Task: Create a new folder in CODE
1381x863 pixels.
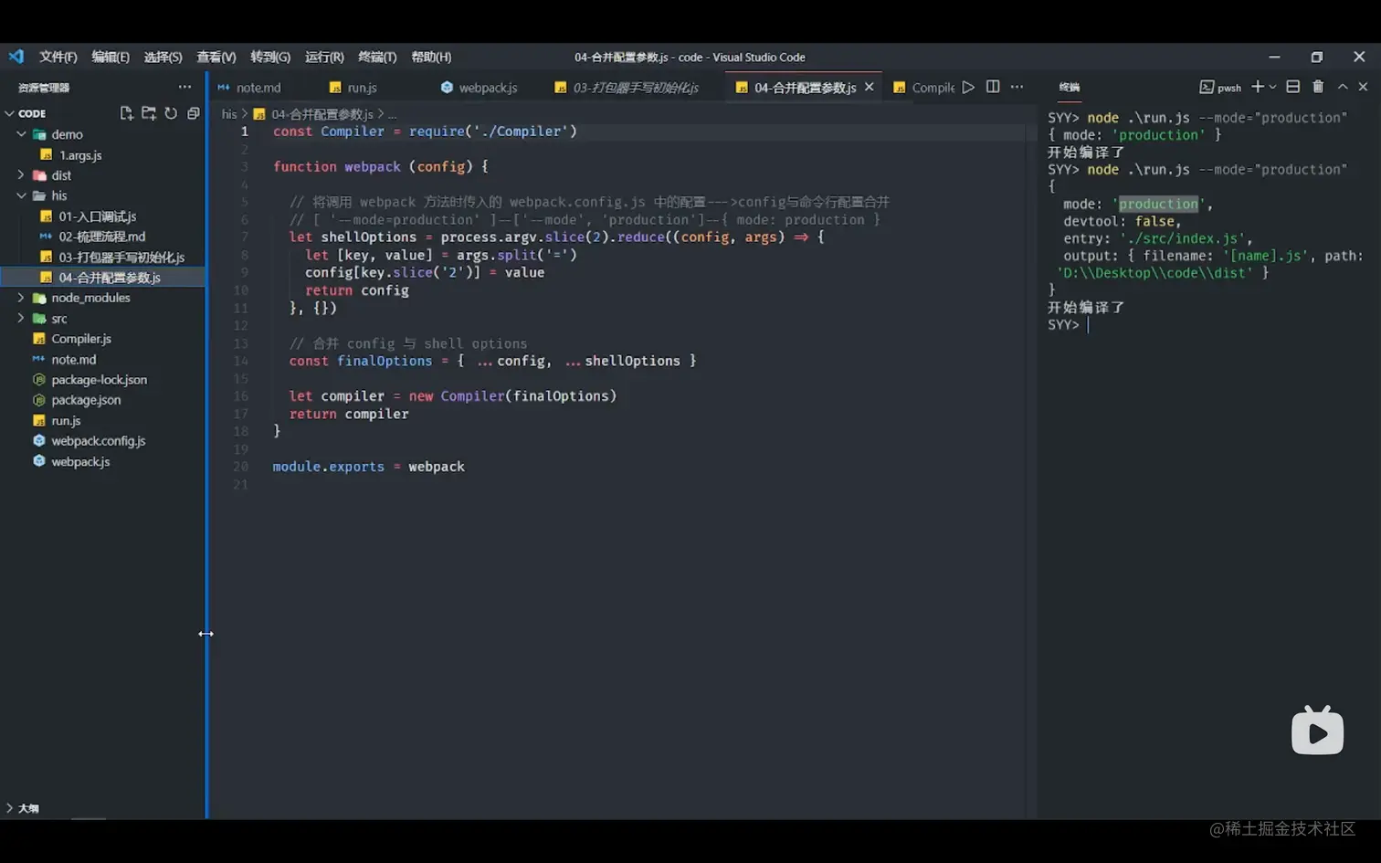Action: [148, 113]
